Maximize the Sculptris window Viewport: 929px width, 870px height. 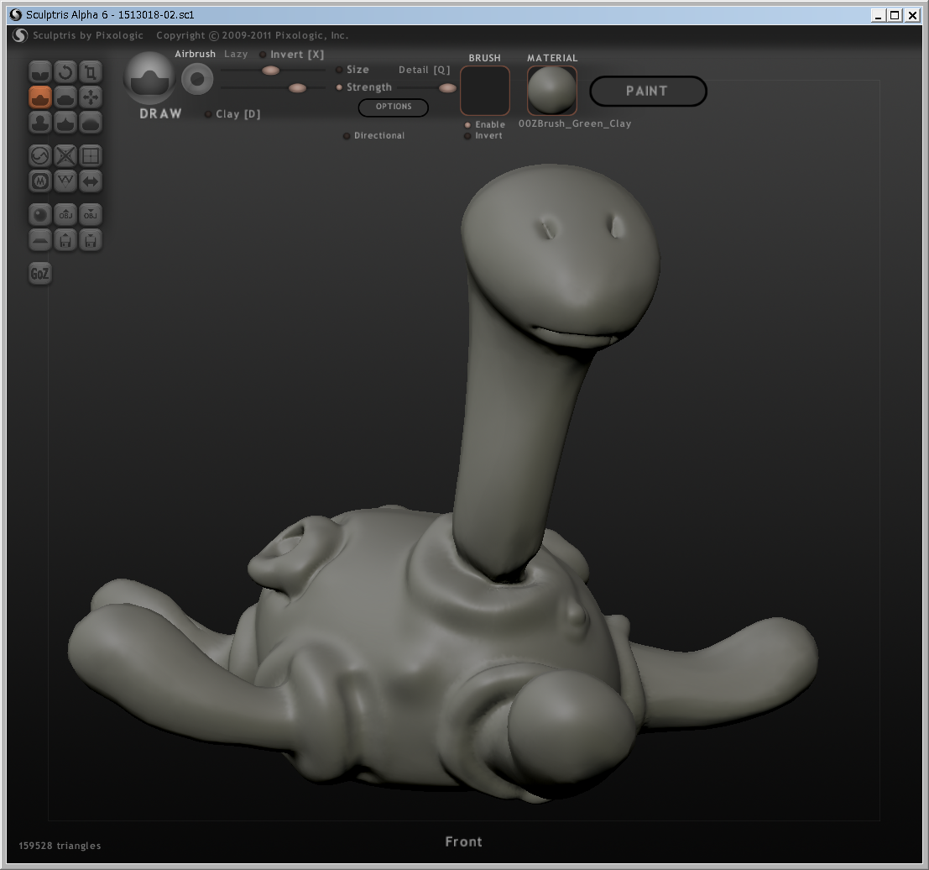(x=895, y=15)
